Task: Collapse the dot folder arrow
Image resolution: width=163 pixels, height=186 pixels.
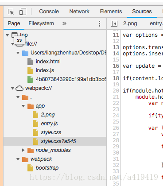Action: tap(18, 97)
